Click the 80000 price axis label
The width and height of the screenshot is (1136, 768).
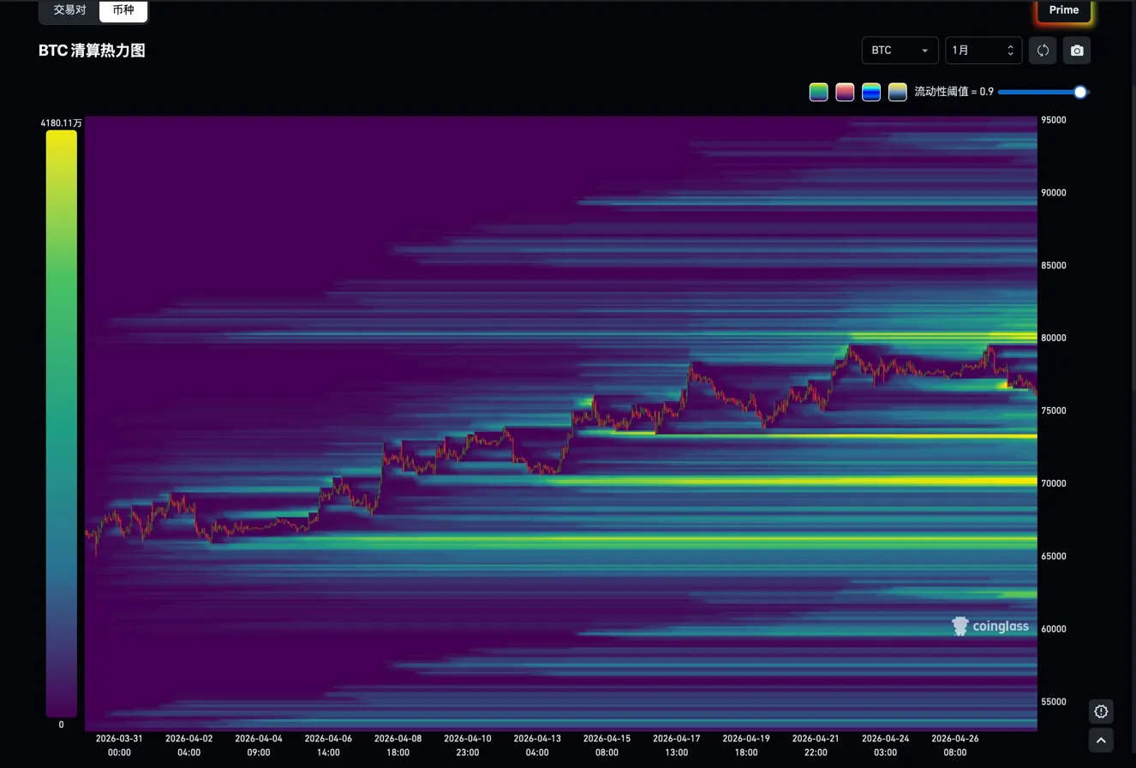(1054, 338)
